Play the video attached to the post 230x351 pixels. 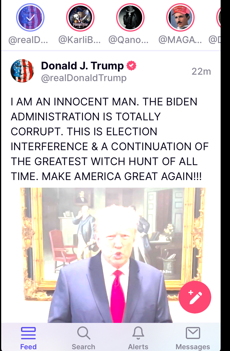click(113, 255)
